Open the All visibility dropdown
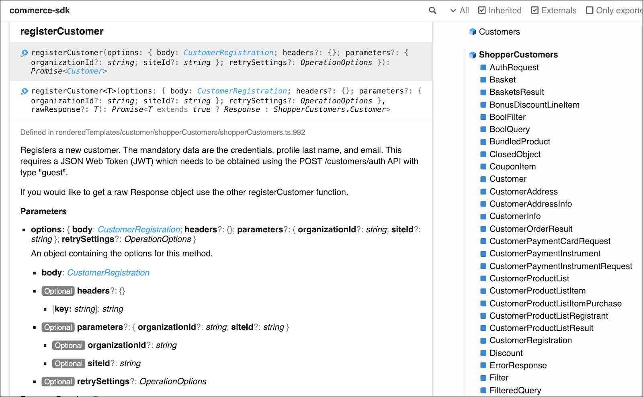643x397 pixels. [460, 10]
